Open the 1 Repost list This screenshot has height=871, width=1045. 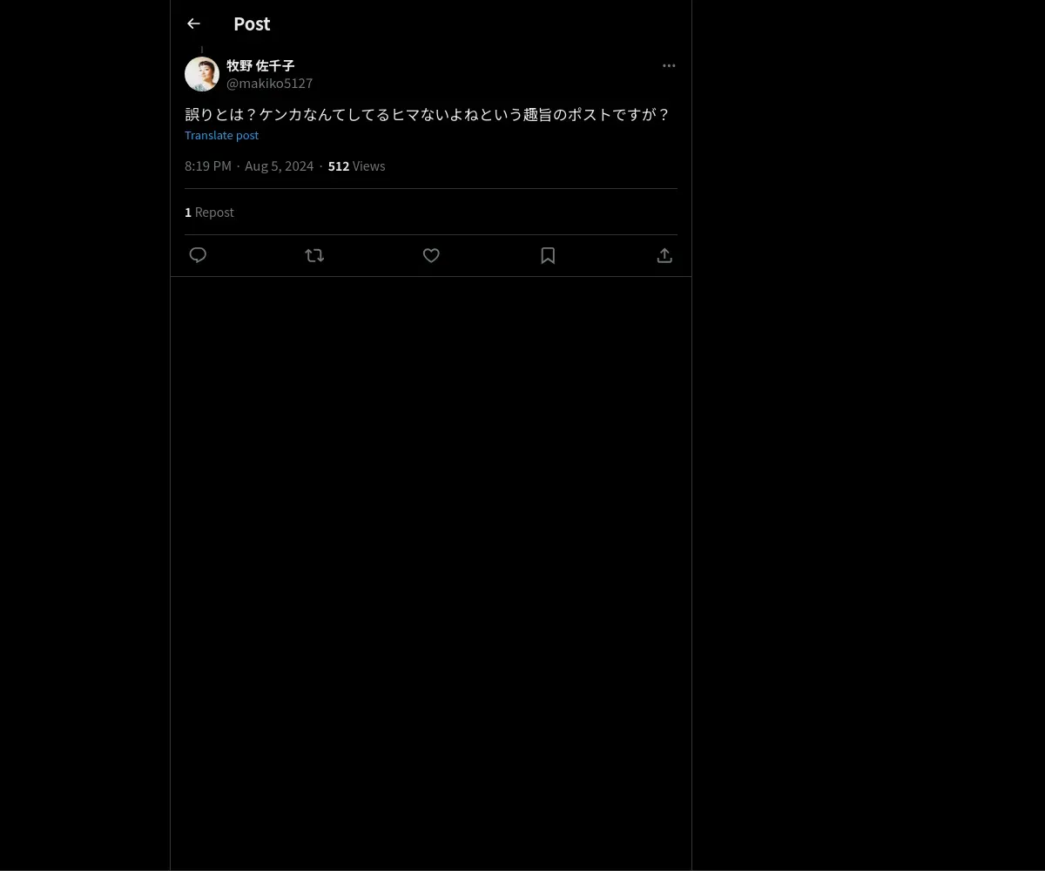209,212
